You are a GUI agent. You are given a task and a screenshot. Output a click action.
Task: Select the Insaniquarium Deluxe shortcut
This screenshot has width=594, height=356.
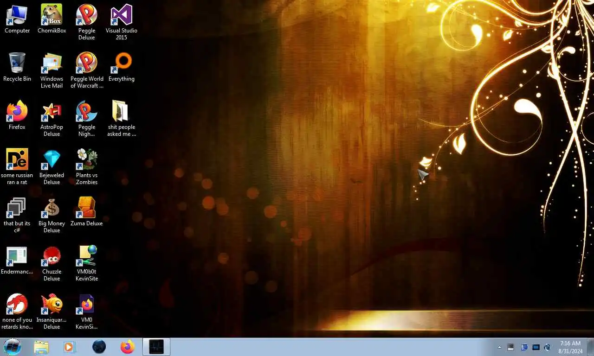(52, 311)
